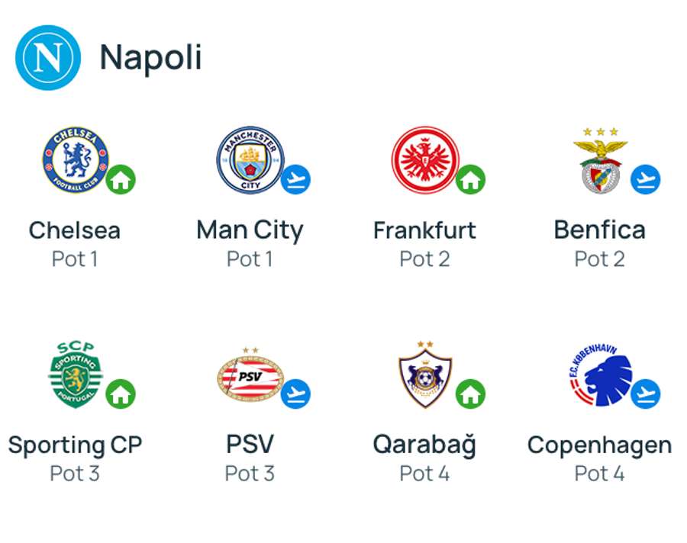Viewport: 687px width, 543px height.
Task: Click the green home icon beside Chelsea
Action: click(121, 179)
